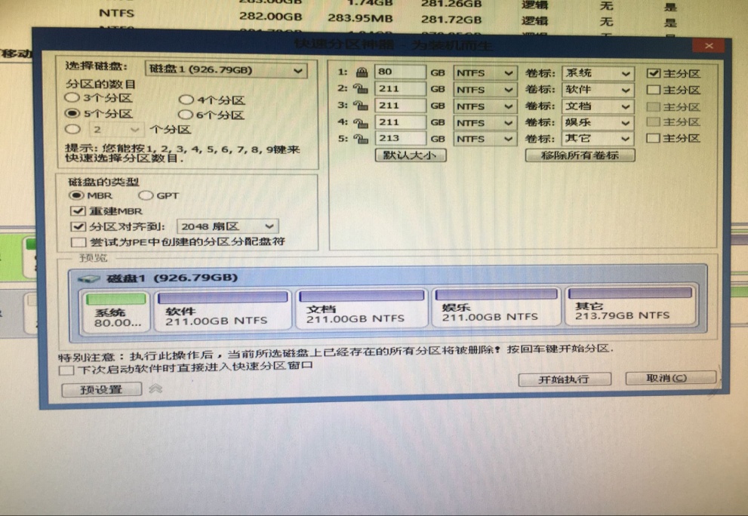Open the 文档 volume label dropdown
The height and width of the screenshot is (516, 748).
tap(599, 106)
